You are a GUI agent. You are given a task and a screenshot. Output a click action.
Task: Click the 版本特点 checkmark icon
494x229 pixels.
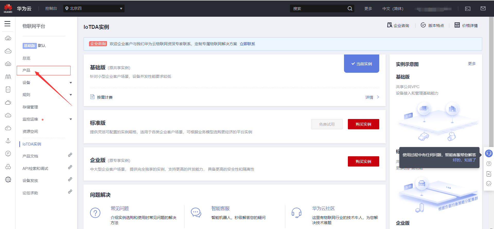[423, 25]
